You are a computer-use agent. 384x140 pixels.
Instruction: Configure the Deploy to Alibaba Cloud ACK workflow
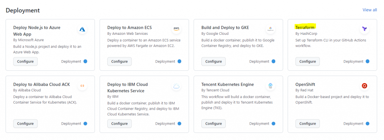25,124
